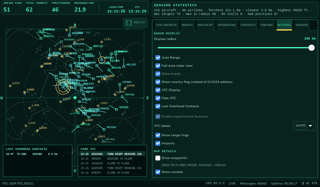Select the TC-SOE last overhead contact row

(37, 154)
